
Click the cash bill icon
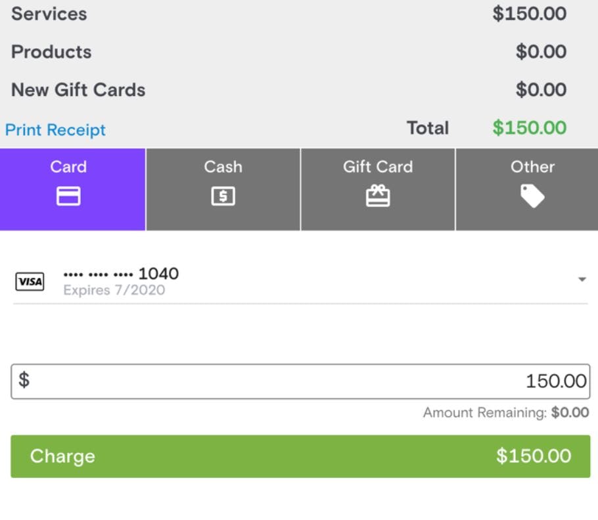coord(223,197)
